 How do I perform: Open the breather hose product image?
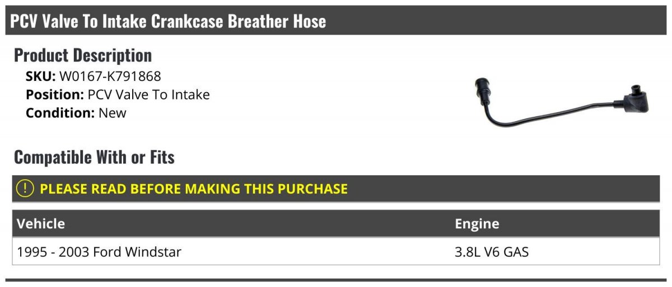(561, 103)
